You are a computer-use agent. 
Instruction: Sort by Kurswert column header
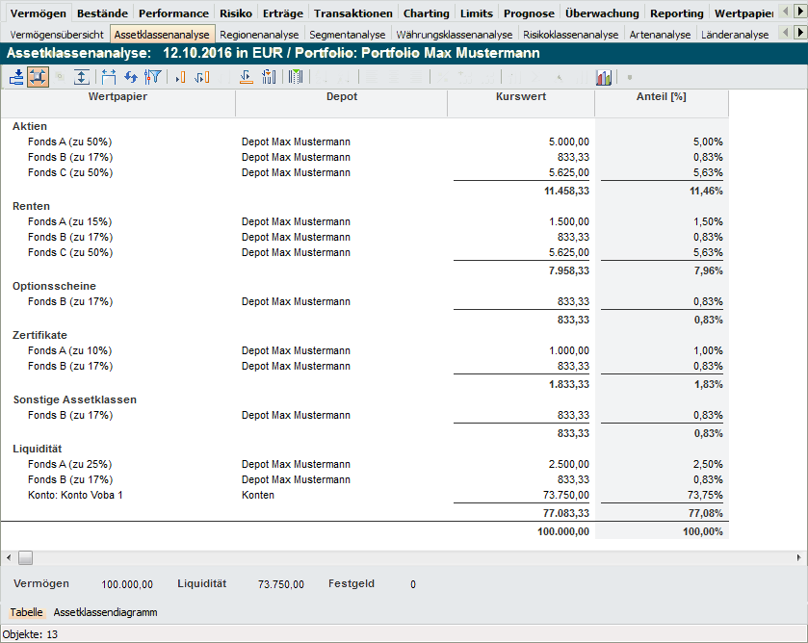[520, 97]
